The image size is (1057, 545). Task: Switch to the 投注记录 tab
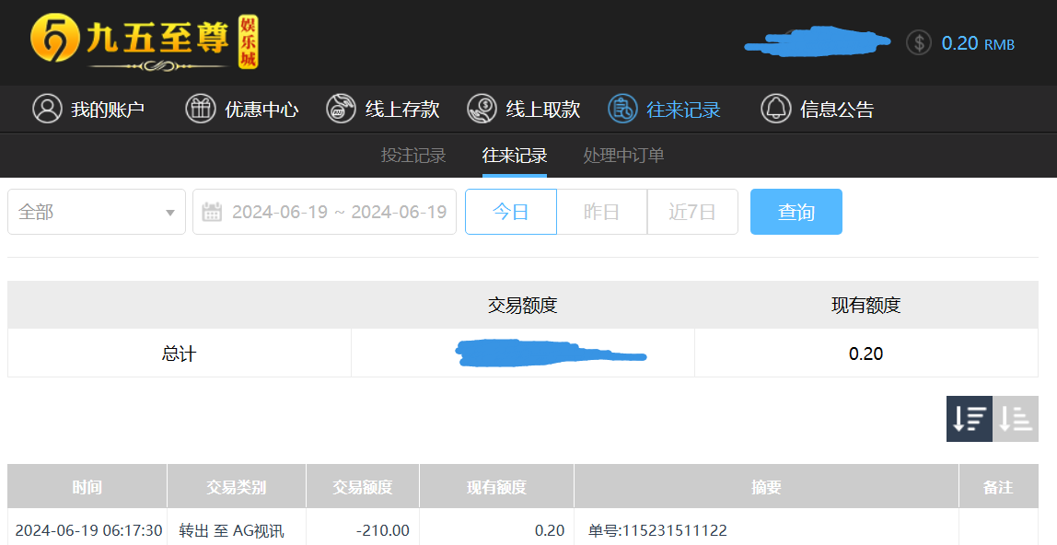click(413, 156)
